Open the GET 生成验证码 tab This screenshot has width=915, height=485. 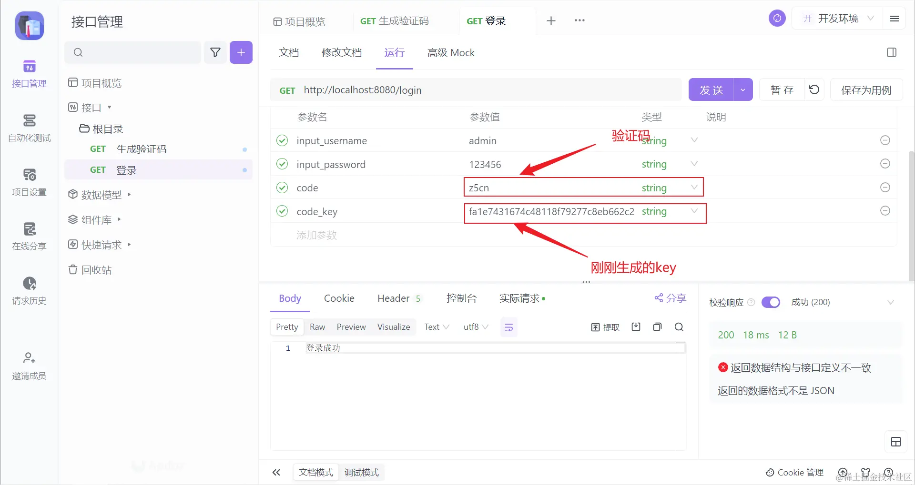click(x=395, y=21)
